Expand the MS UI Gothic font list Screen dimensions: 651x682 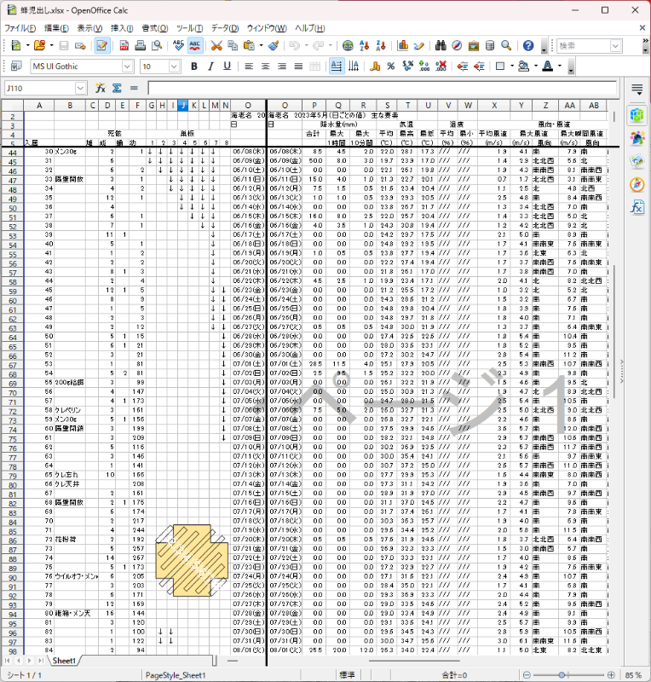129,66
